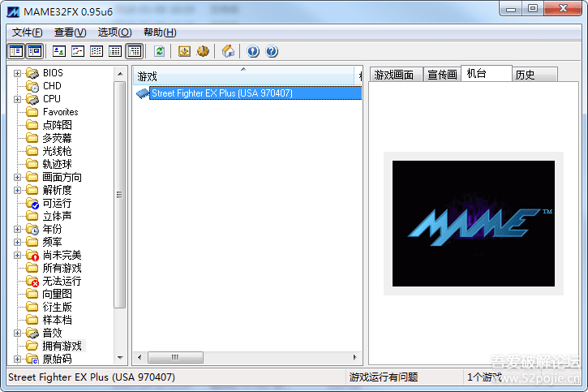Click folder tree scrollbar up arrow
The width and height of the screenshot is (588, 392).
pyautogui.click(x=120, y=74)
